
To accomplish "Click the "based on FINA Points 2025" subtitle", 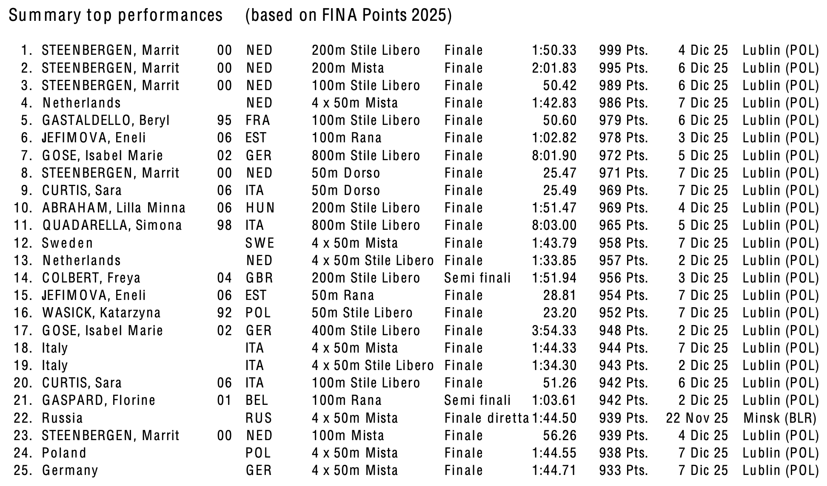I will tap(348, 16).
